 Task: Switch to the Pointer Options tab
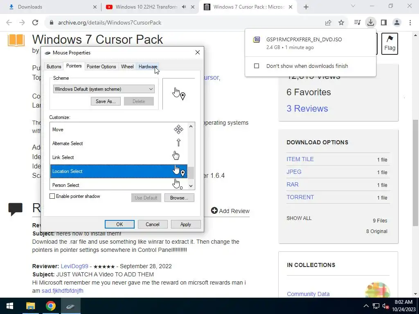tap(101, 67)
